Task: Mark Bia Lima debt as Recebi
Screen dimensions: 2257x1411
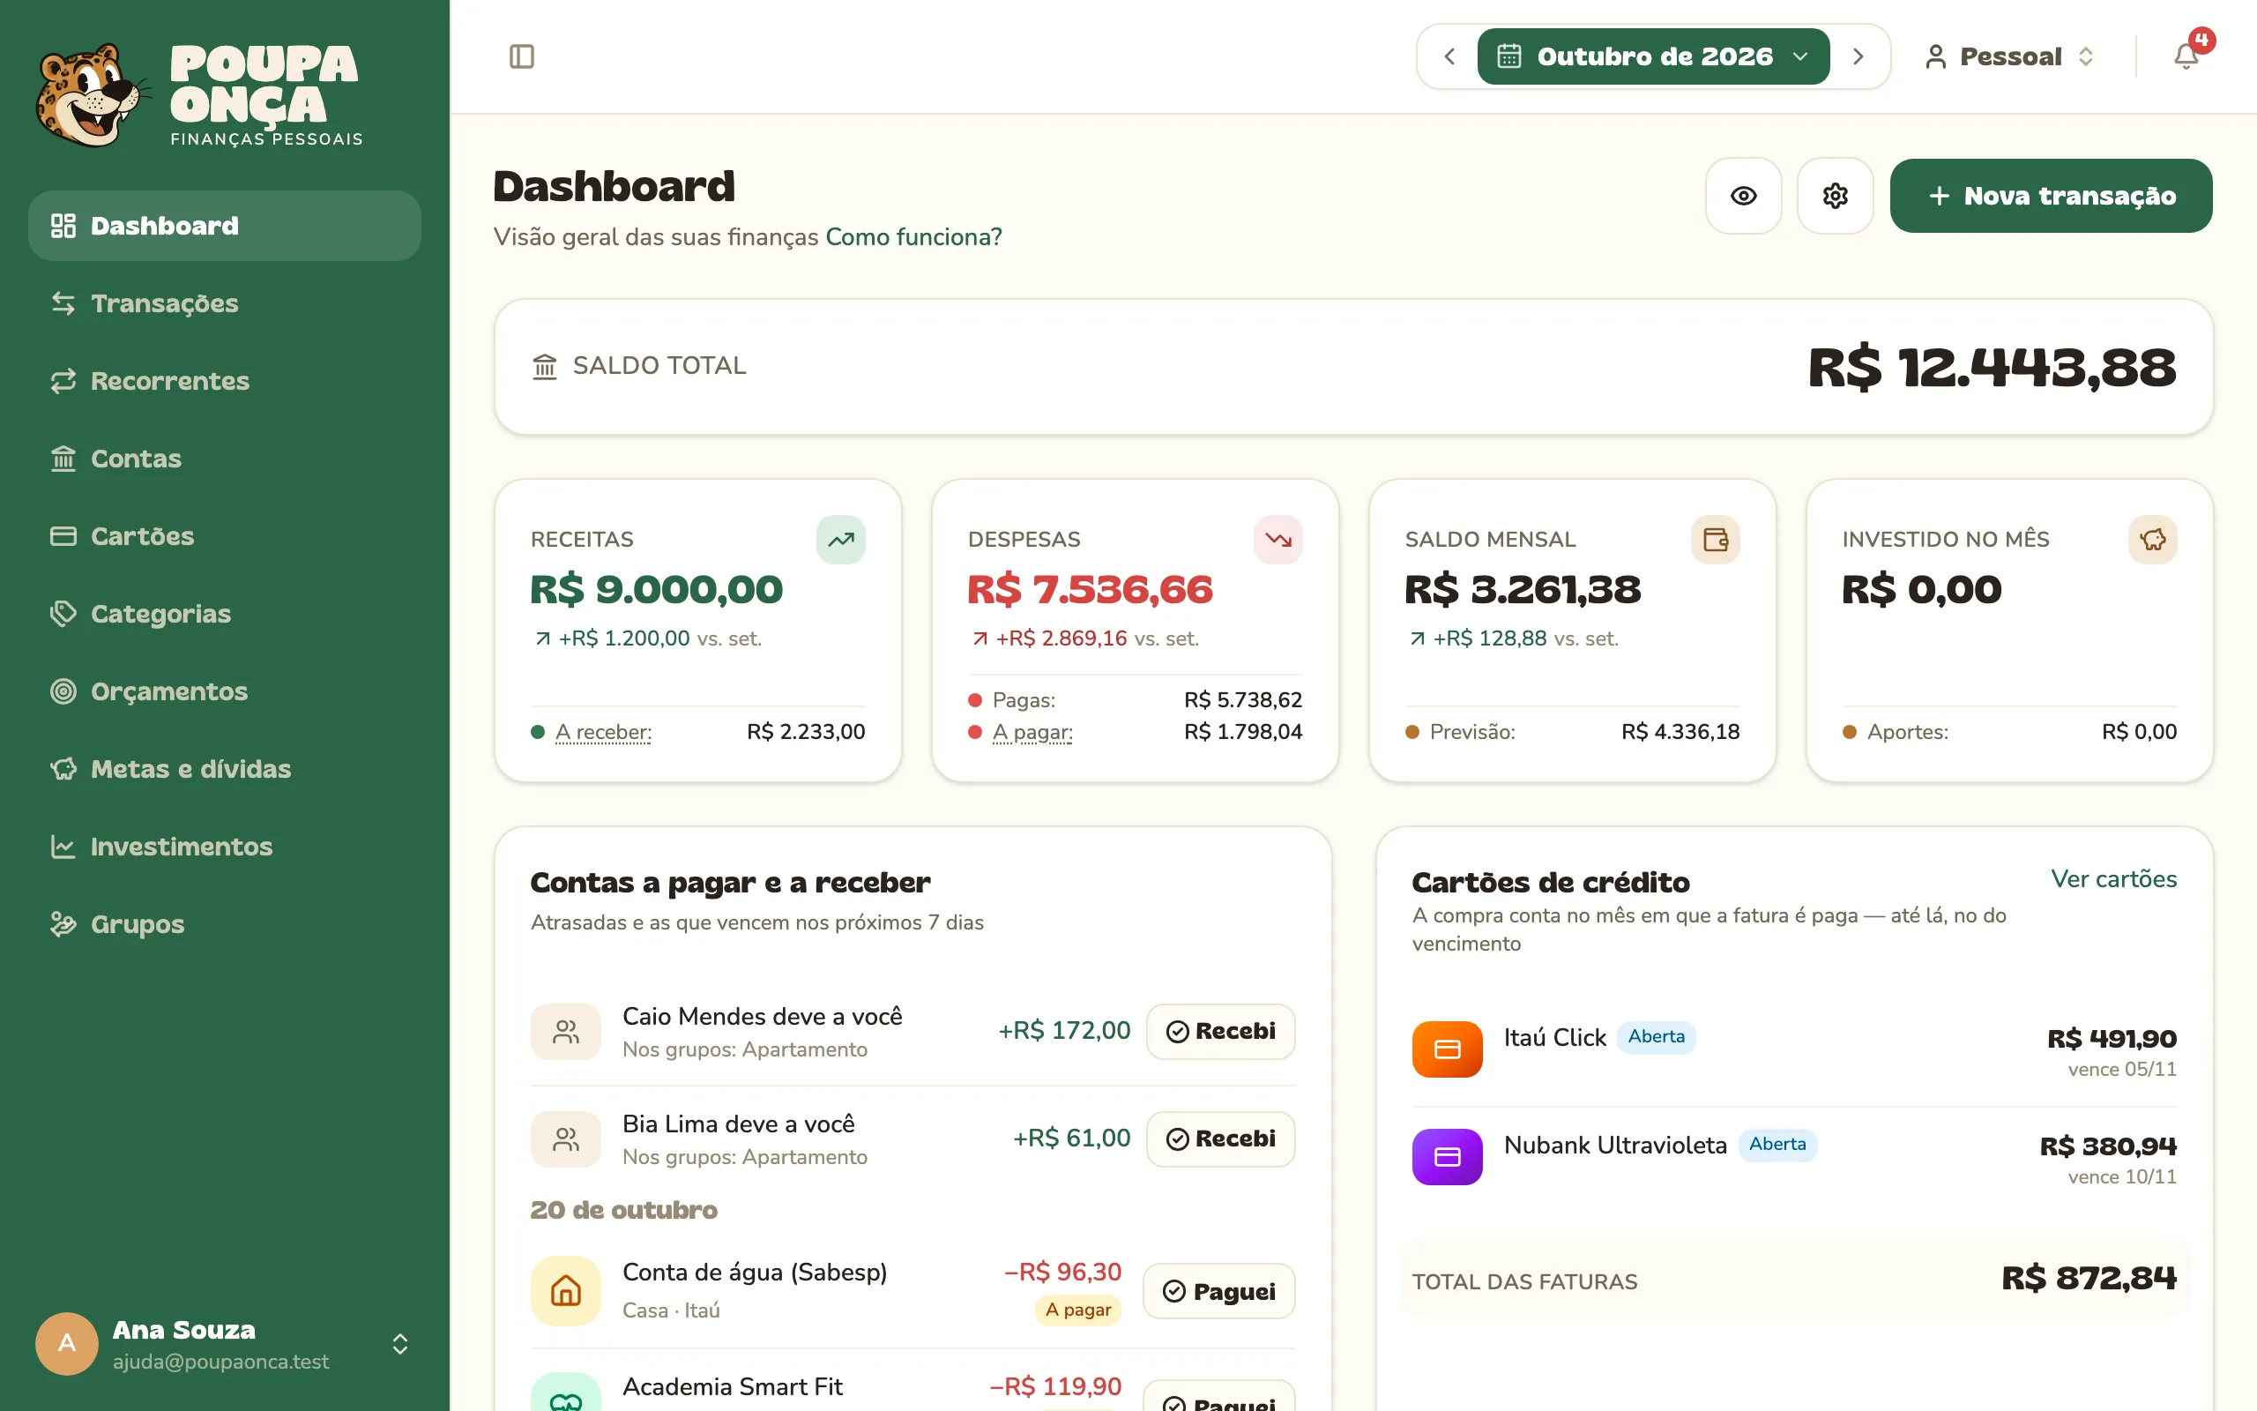Action: 1220,1139
